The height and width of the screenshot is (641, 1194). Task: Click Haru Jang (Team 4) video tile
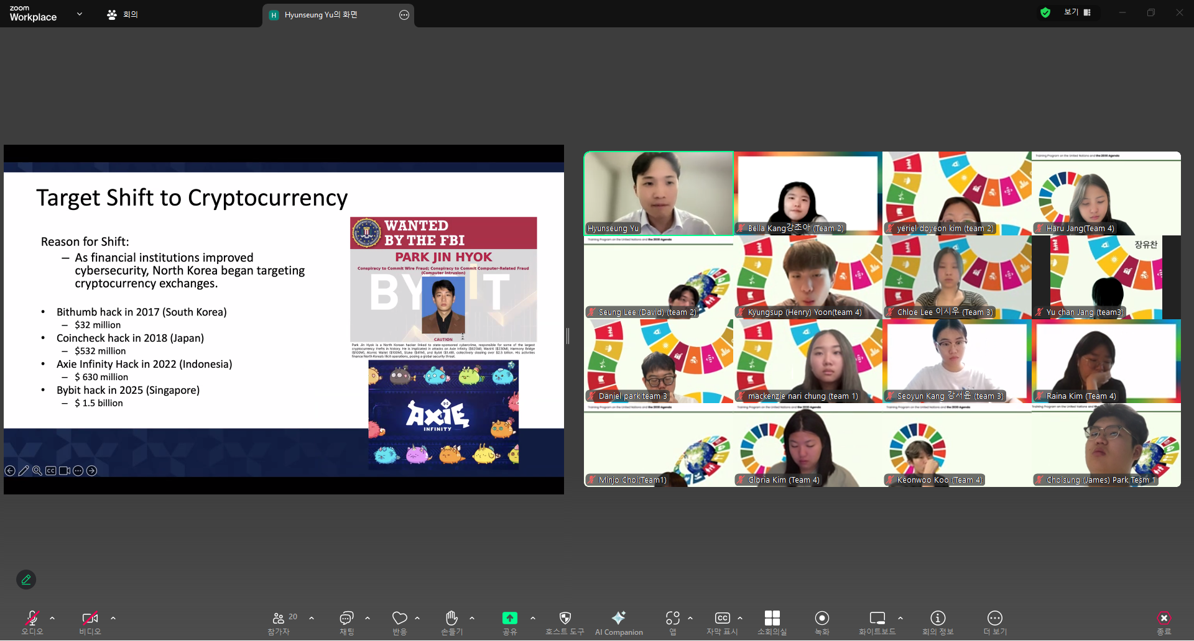tap(1106, 193)
